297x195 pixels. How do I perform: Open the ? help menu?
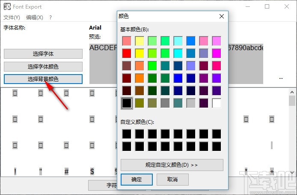[x=50, y=18]
